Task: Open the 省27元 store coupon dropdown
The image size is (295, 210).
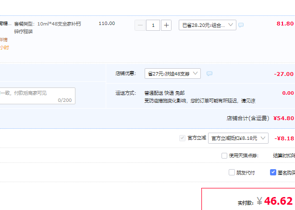Action: tap(172, 74)
